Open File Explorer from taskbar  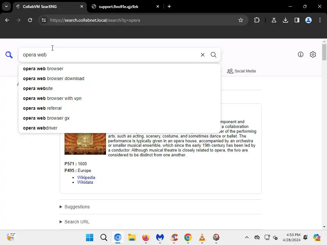pos(132,237)
